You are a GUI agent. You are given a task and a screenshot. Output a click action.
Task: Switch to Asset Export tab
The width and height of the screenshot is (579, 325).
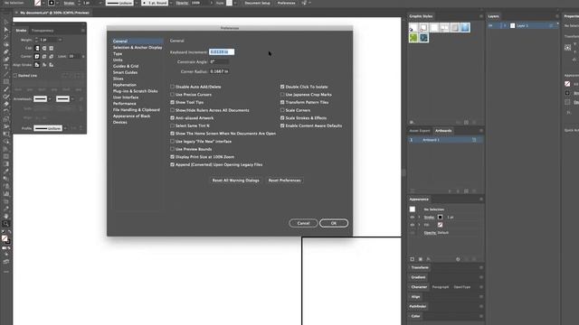[420, 130]
